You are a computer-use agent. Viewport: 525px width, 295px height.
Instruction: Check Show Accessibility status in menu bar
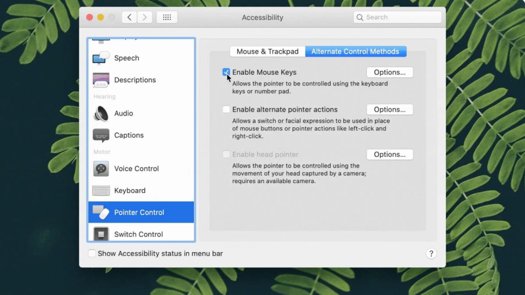point(92,253)
